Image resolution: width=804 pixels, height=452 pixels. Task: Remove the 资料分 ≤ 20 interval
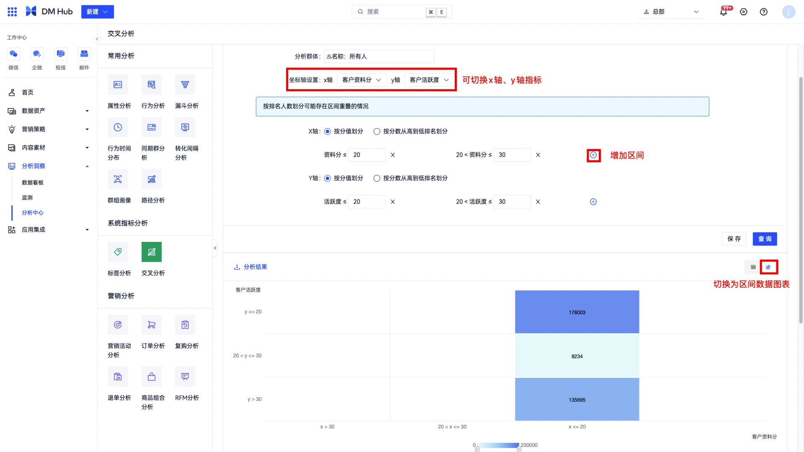(x=393, y=155)
